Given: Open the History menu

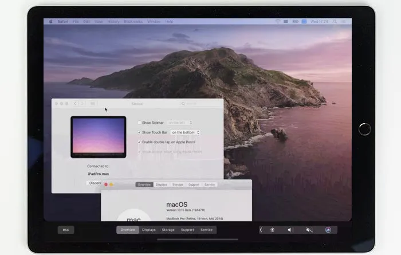Looking at the screenshot, I should click(113, 21).
